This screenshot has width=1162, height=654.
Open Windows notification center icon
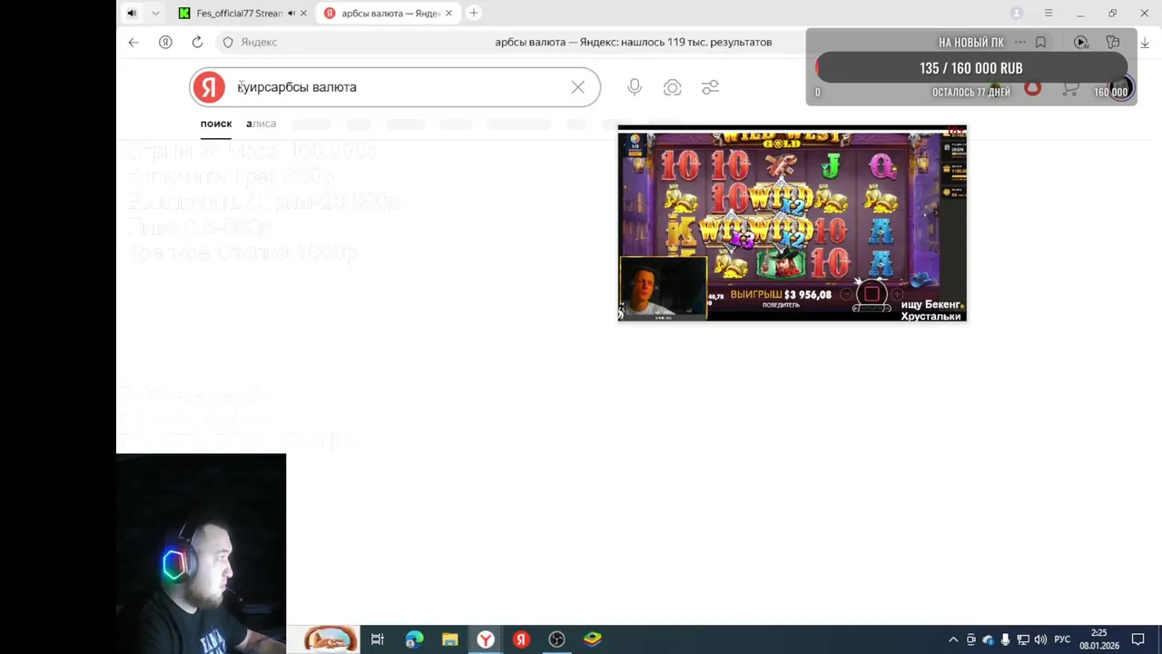(1138, 639)
